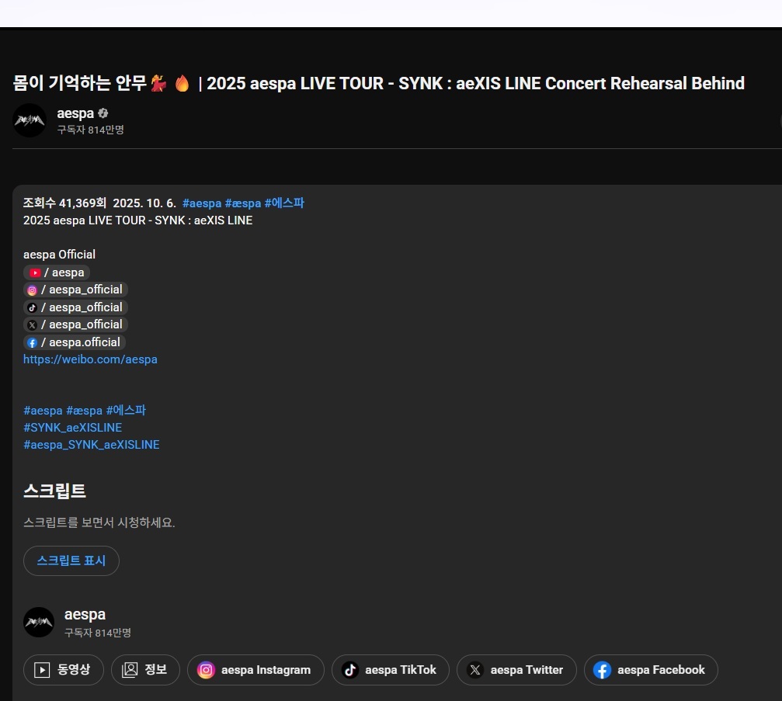Click the aespa channel avatar below the title

click(x=30, y=120)
